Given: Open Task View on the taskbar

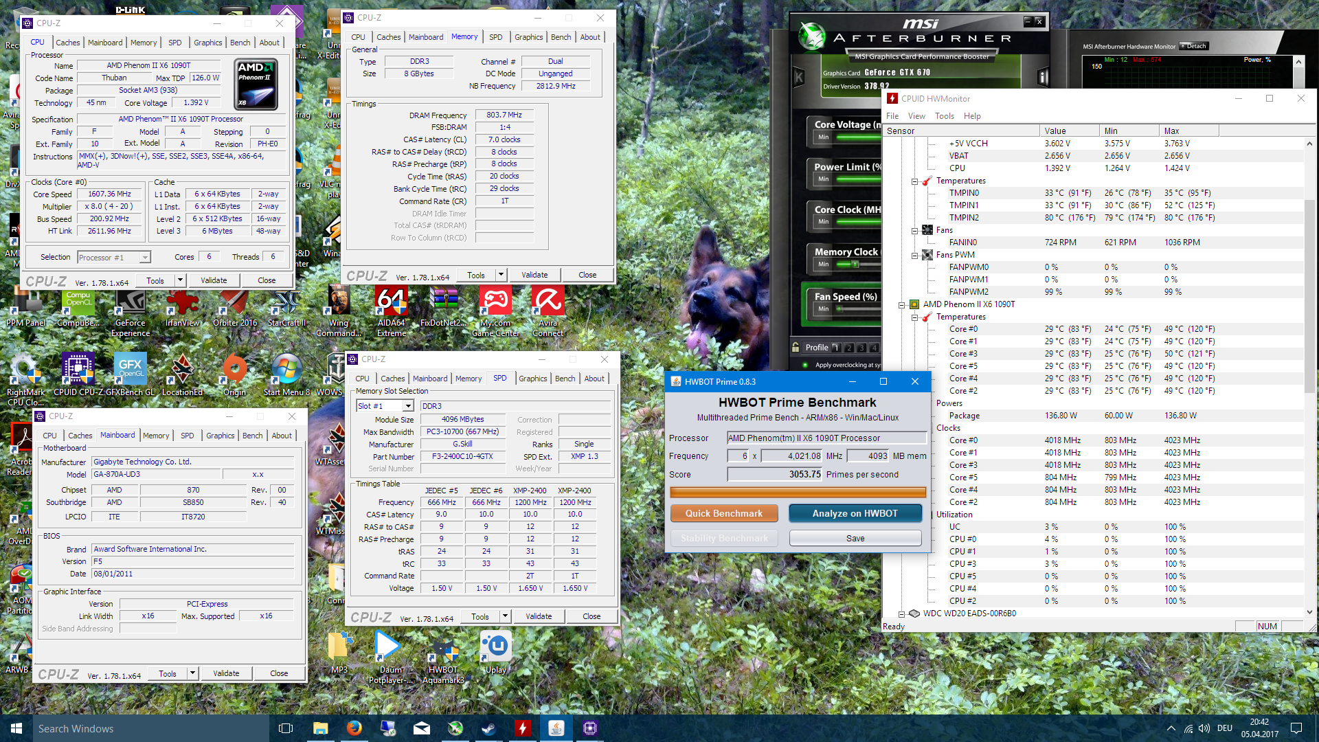Looking at the screenshot, I should coord(286,728).
